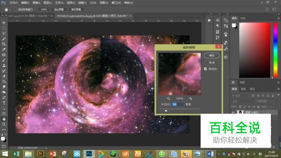
Task: Open Excel from the taskbar
Action: coord(16,154)
